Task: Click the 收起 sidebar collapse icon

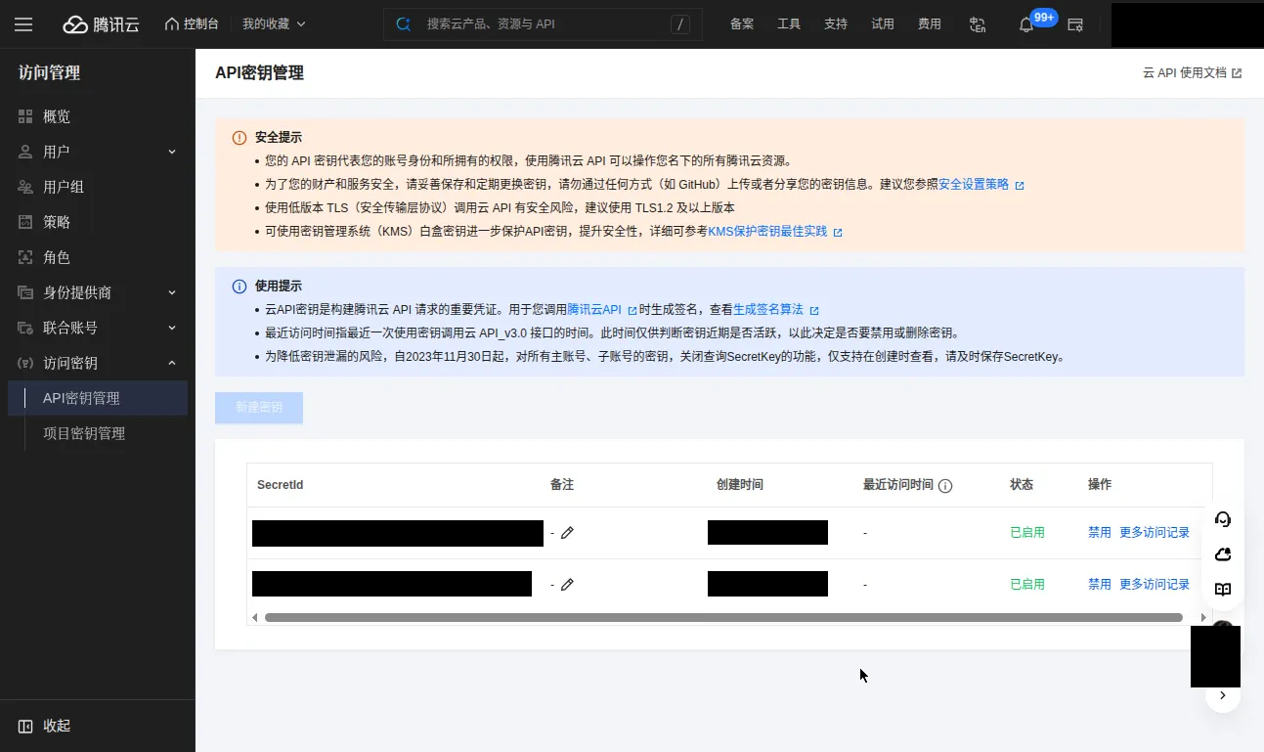Action: coord(25,726)
